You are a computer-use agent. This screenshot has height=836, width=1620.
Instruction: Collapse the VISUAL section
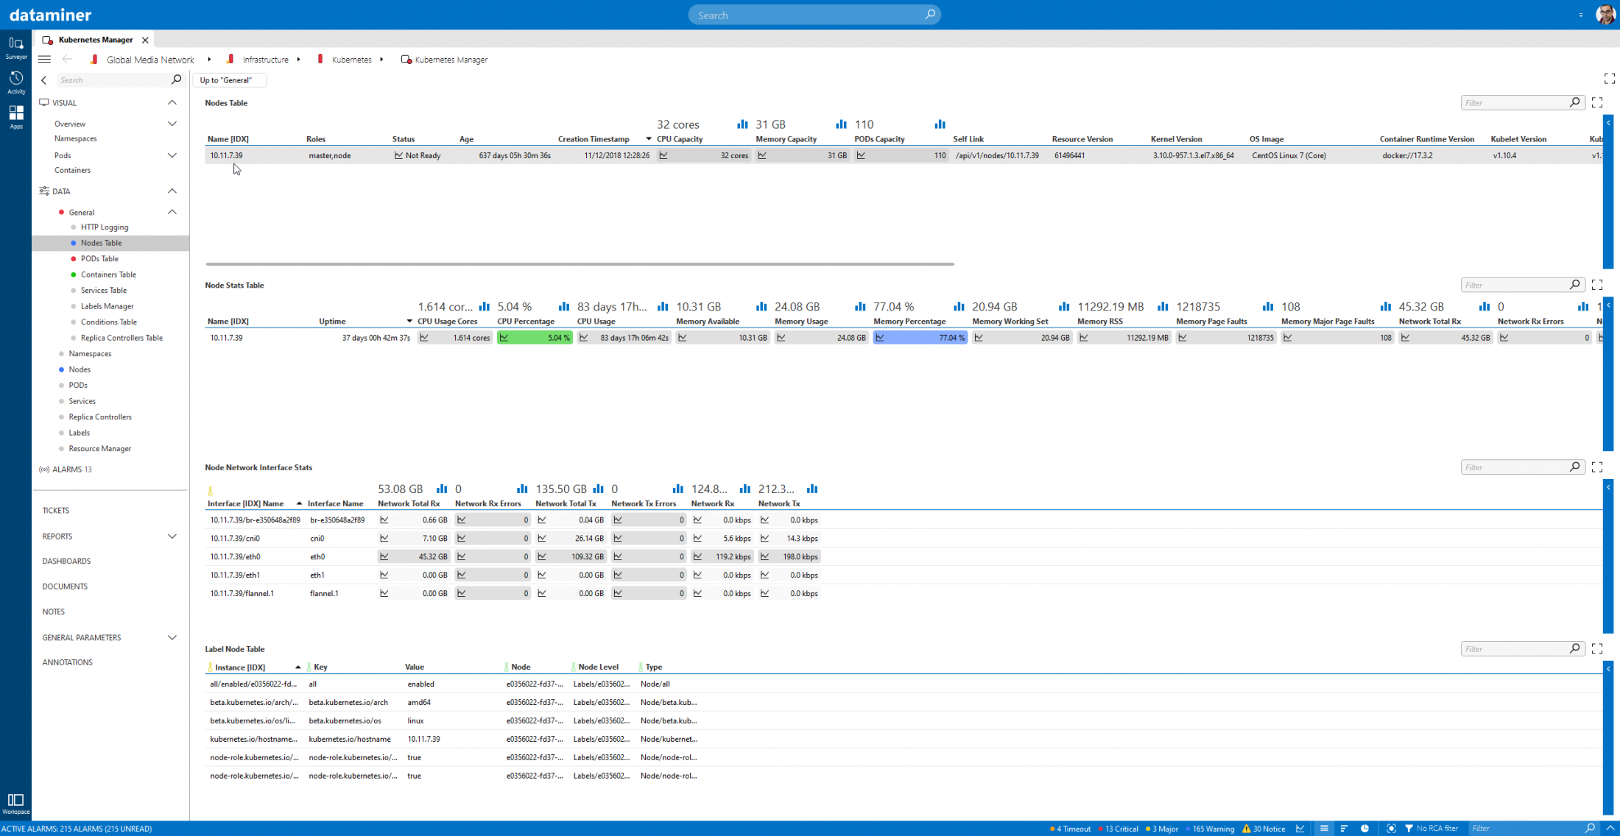point(172,102)
